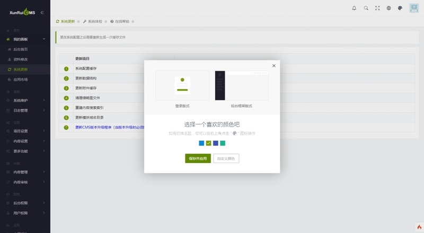The width and height of the screenshot is (424, 233).
Task: Open the notifications bell icon
Action: (x=354, y=8)
